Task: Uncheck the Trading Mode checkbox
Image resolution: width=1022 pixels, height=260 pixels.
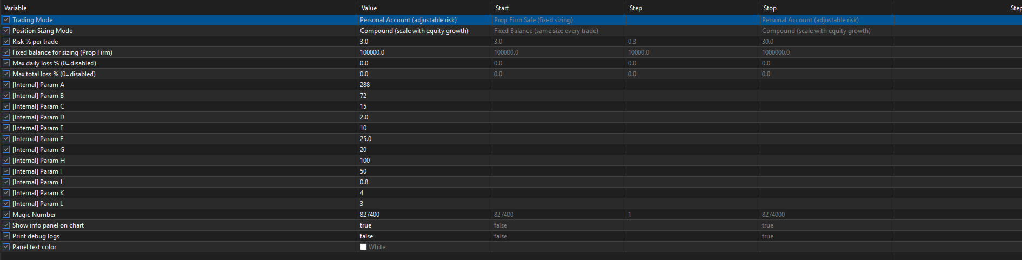Action: tap(6, 20)
